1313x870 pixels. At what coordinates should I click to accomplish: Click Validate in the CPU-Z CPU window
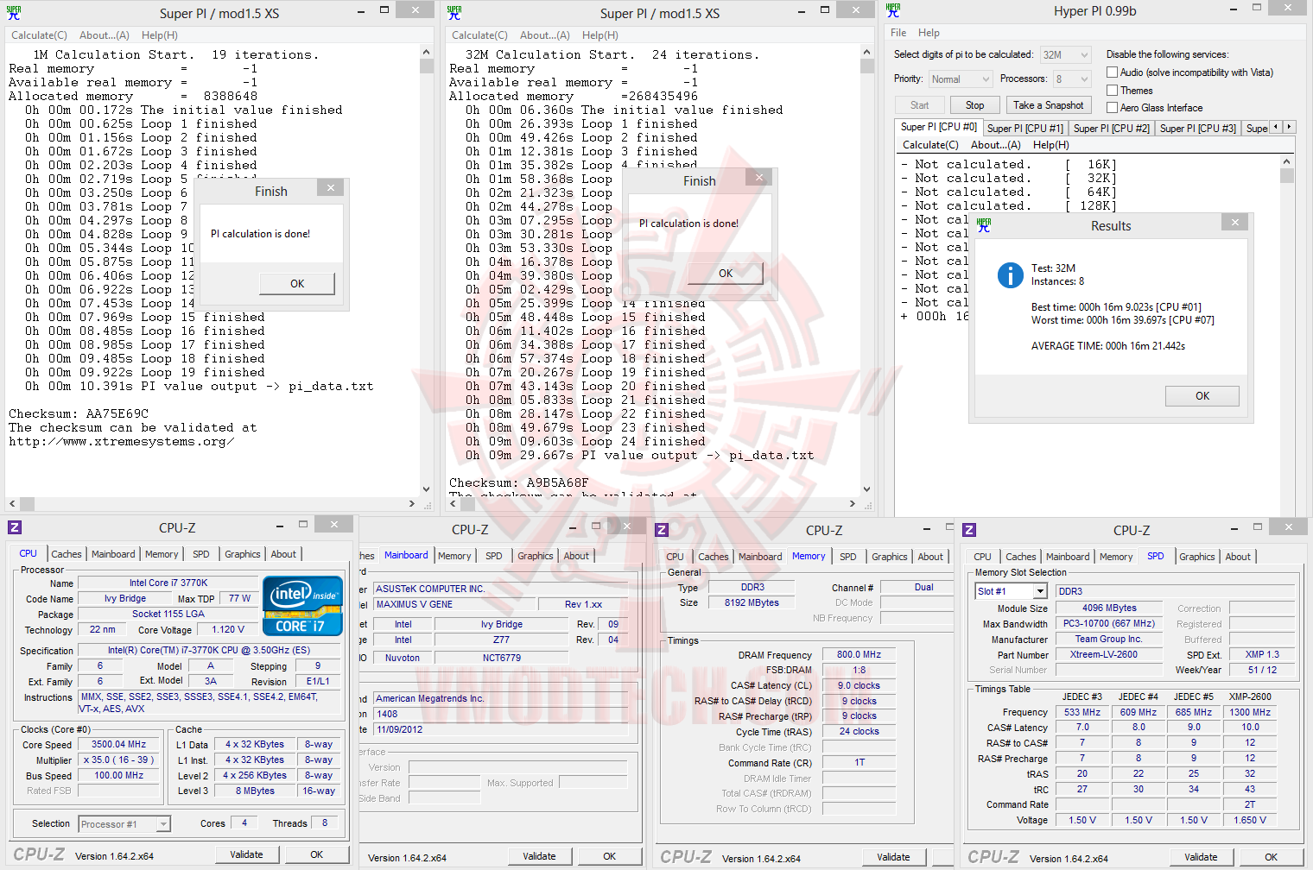click(246, 854)
